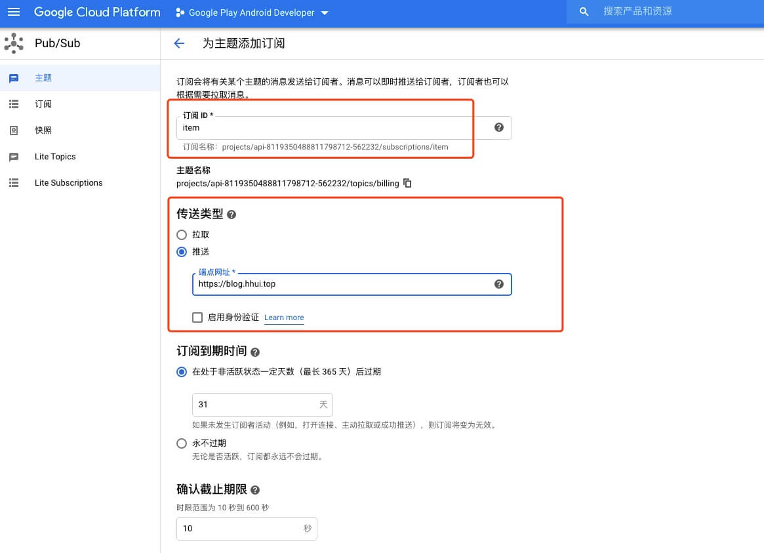Click the acknowledgement deadline field showing 10
This screenshot has width=764, height=553.
(247, 529)
